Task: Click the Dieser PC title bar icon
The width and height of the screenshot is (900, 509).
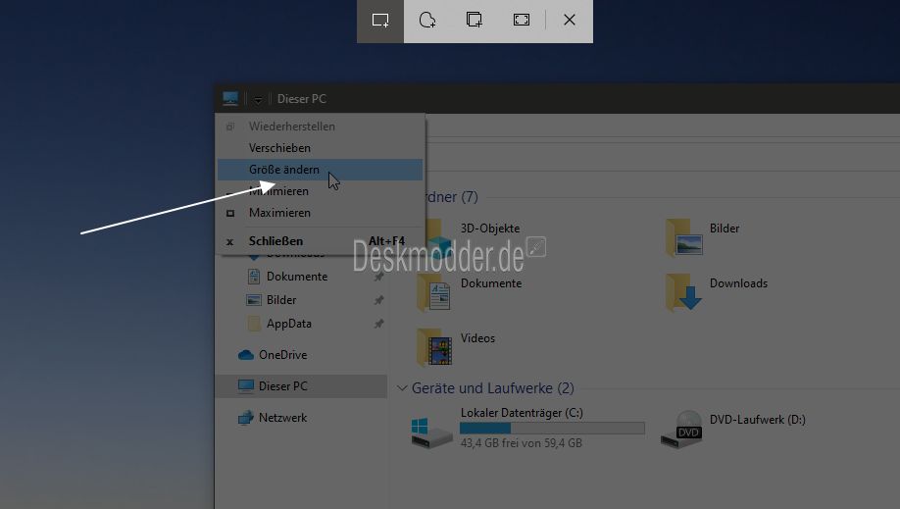Action: (x=230, y=98)
